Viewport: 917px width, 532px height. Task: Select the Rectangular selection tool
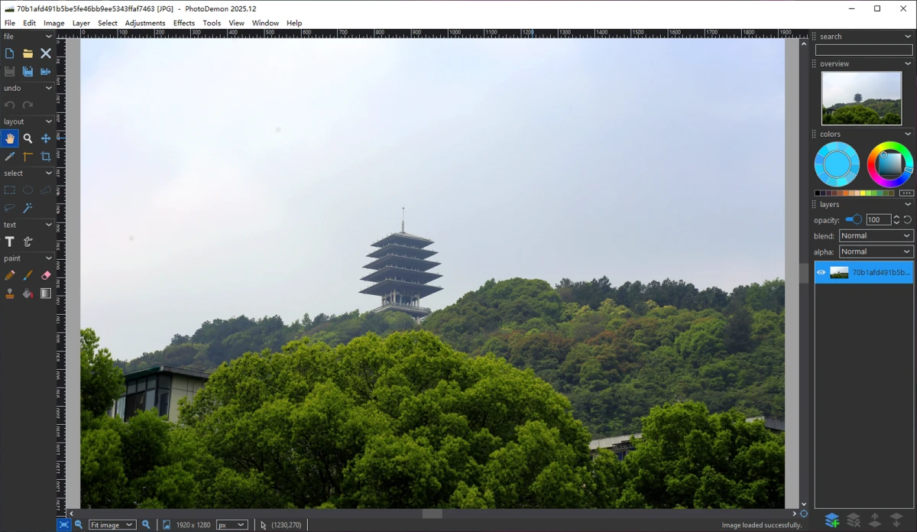click(x=9, y=190)
